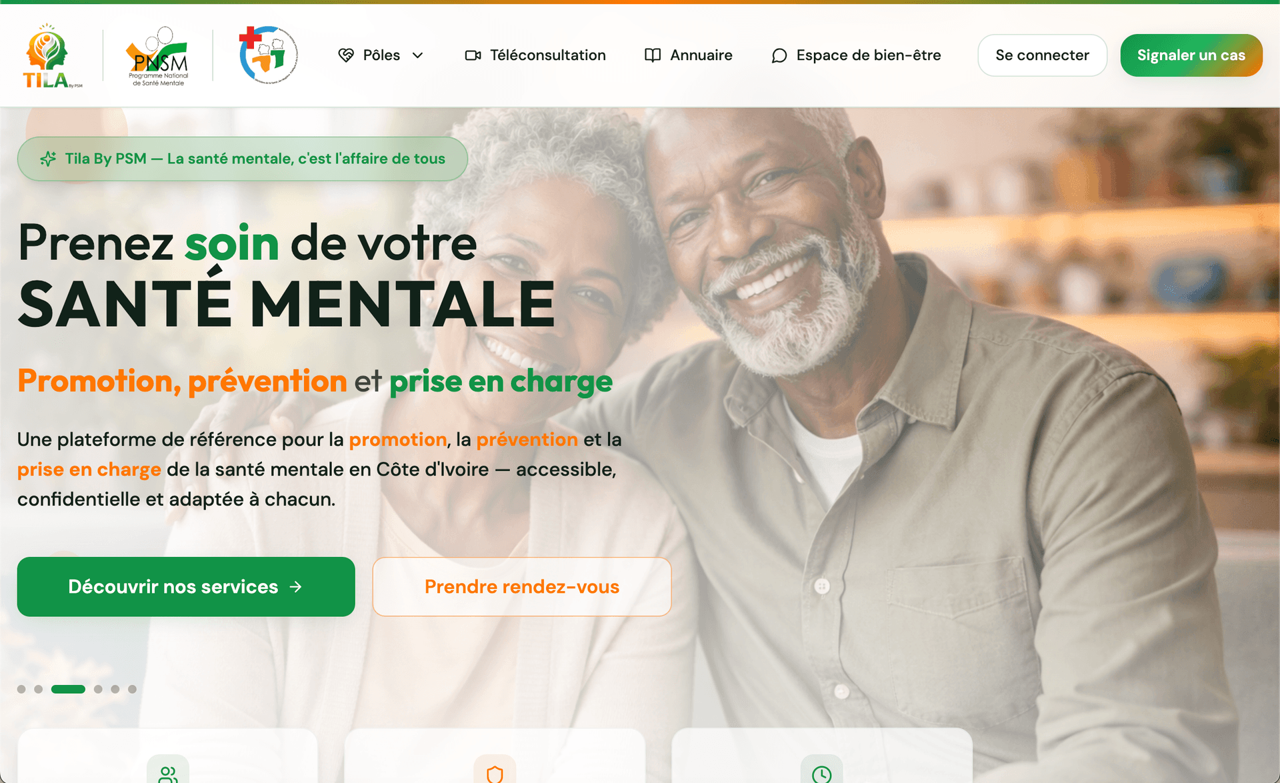Click the Se connecter button
Image resolution: width=1280 pixels, height=783 pixels.
click(x=1042, y=55)
